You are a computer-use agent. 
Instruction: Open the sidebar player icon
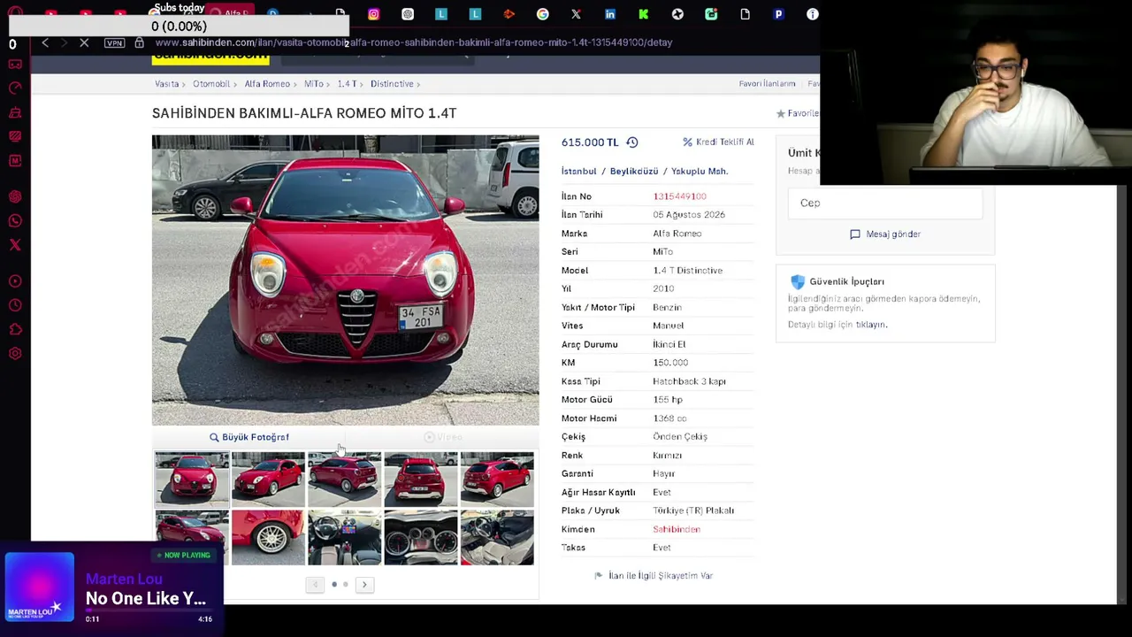pyautogui.click(x=15, y=281)
